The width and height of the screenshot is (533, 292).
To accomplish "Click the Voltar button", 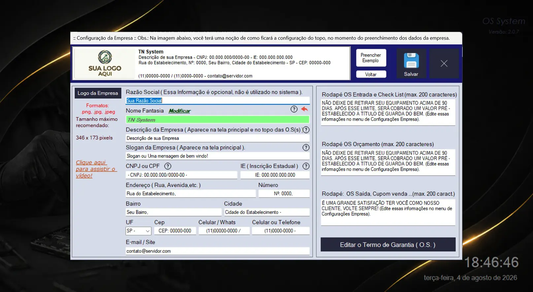I will click(x=371, y=74).
